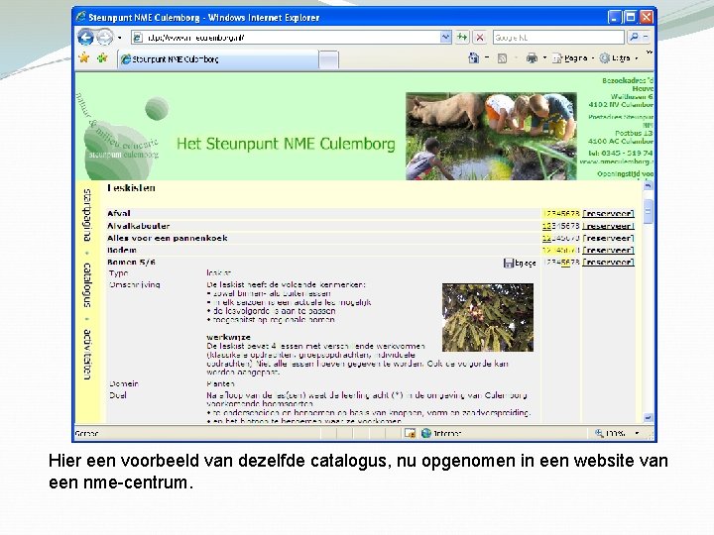Click the green Refresh arrows icon
Screen dimensions: 714x535
[462, 38]
